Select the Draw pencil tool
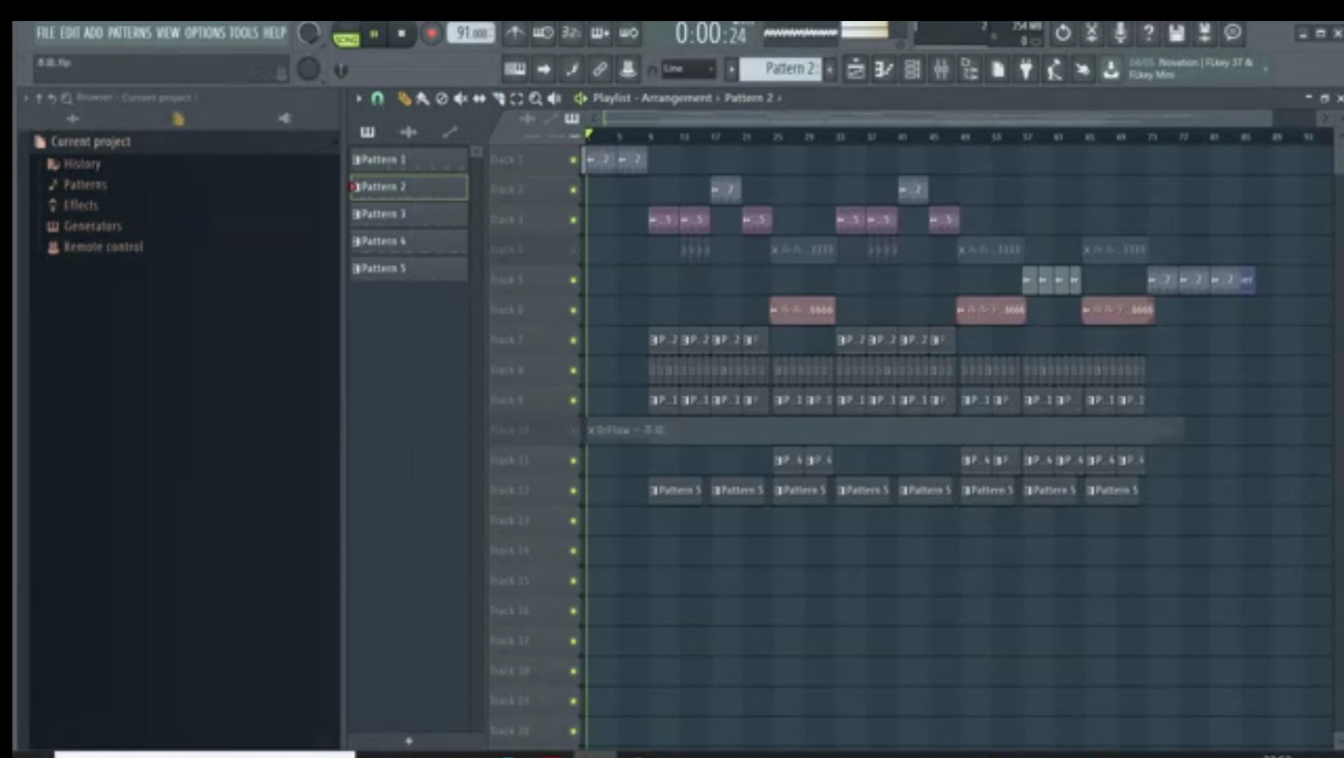 tap(404, 98)
